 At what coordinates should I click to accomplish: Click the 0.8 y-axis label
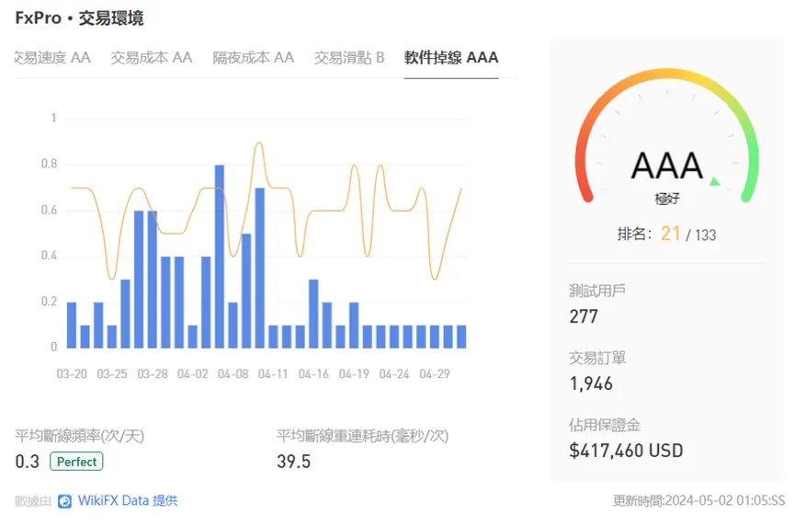pyautogui.click(x=50, y=164)
